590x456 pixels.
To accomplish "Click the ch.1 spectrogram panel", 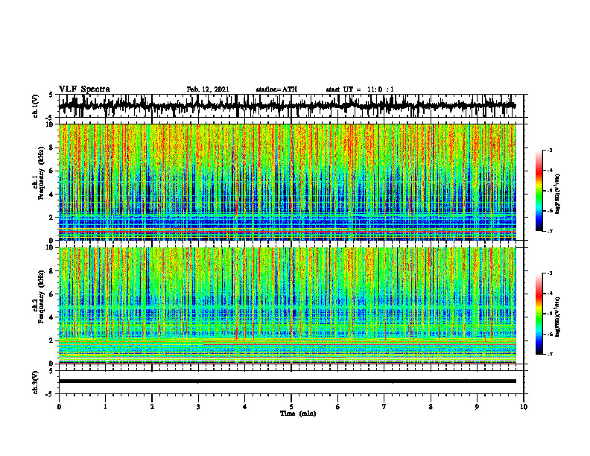I will click(287, 182).
